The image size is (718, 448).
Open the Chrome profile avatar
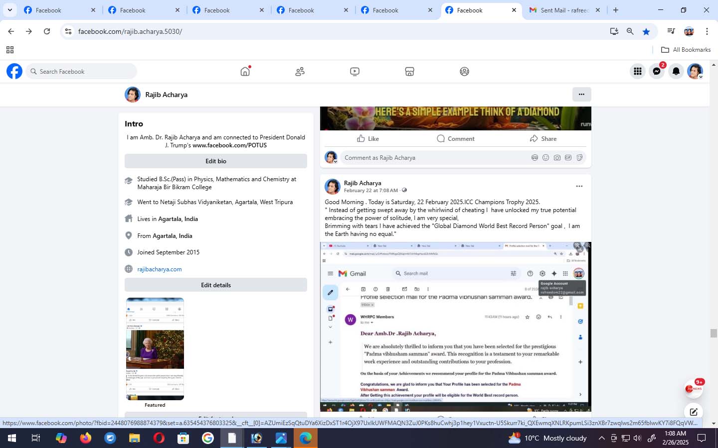(x=689, y=31)
